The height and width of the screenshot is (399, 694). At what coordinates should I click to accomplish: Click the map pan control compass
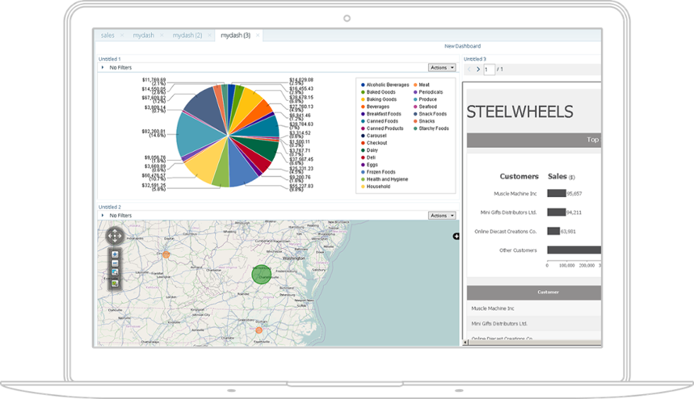[x=115, y=236]
